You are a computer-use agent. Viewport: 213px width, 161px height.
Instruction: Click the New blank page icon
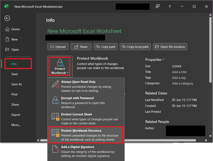coord(7,39)
